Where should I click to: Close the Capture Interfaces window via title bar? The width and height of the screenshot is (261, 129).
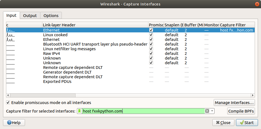click(257, 4)
